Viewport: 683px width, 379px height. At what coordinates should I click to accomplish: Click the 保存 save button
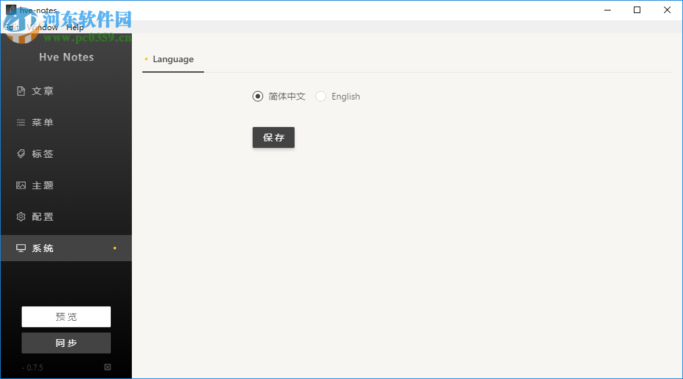point(274,137)
